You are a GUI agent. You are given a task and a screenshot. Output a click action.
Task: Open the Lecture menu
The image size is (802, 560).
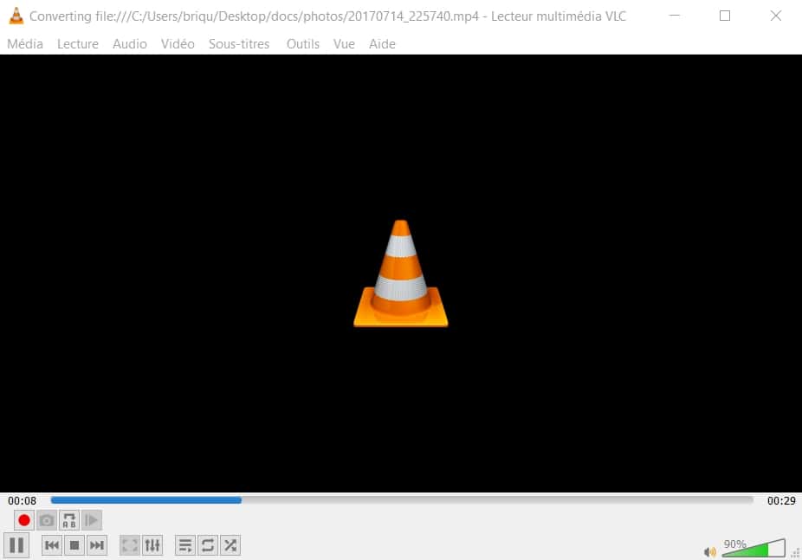pos(78,44)
